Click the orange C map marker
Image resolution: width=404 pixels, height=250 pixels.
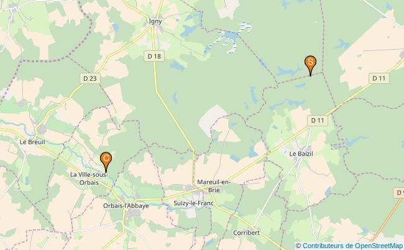[106, 161]
